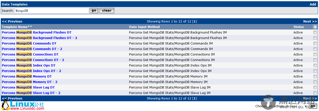
Task: Tick checkbox for Slave Lag DT - 2
Action: point(315,93)
